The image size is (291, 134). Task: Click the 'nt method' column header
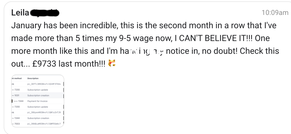pos(16,78)
